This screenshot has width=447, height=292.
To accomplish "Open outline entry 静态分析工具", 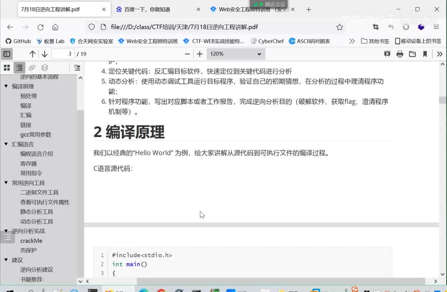I will click(37, 212).
